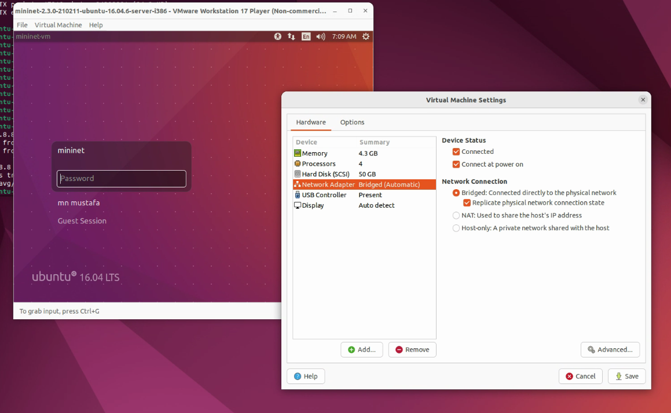Select Host-only private network option
The width and height of the screenshot is (671, 413).
tap(456, 228)
